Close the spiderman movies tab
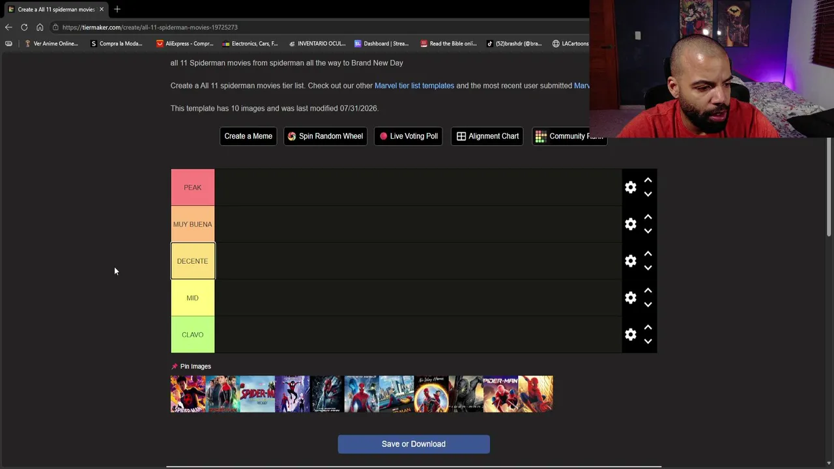The width and height of the screenshot is (834, 469). (x=102, y=9)
